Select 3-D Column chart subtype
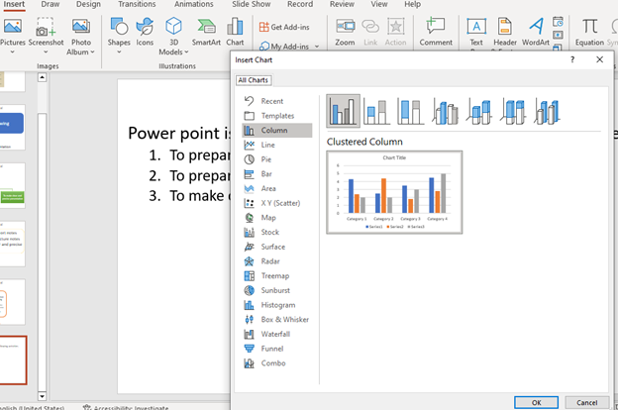 (x=547, y=112)
